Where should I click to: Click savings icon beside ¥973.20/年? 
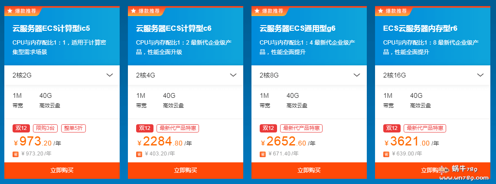click(16, 154)
